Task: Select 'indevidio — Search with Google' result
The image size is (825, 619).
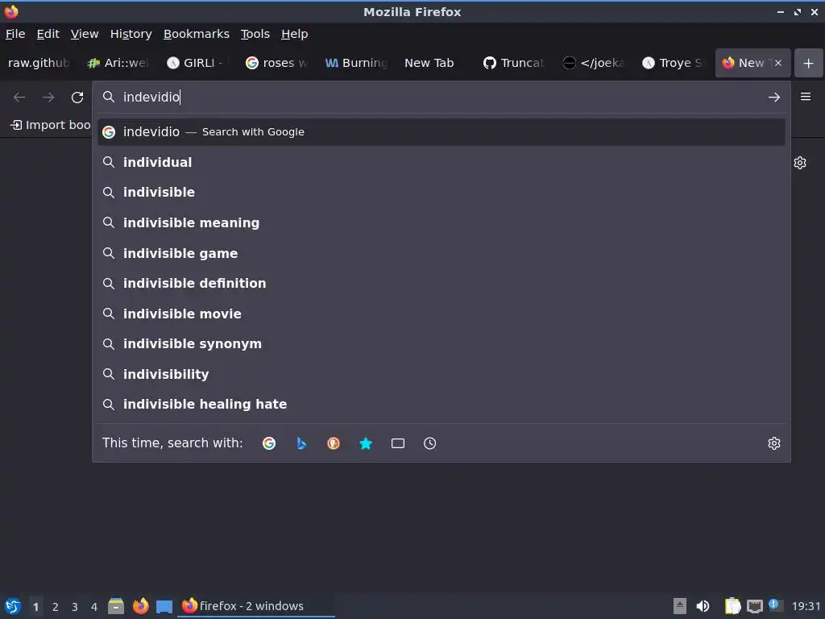Action: coord(442,132)
